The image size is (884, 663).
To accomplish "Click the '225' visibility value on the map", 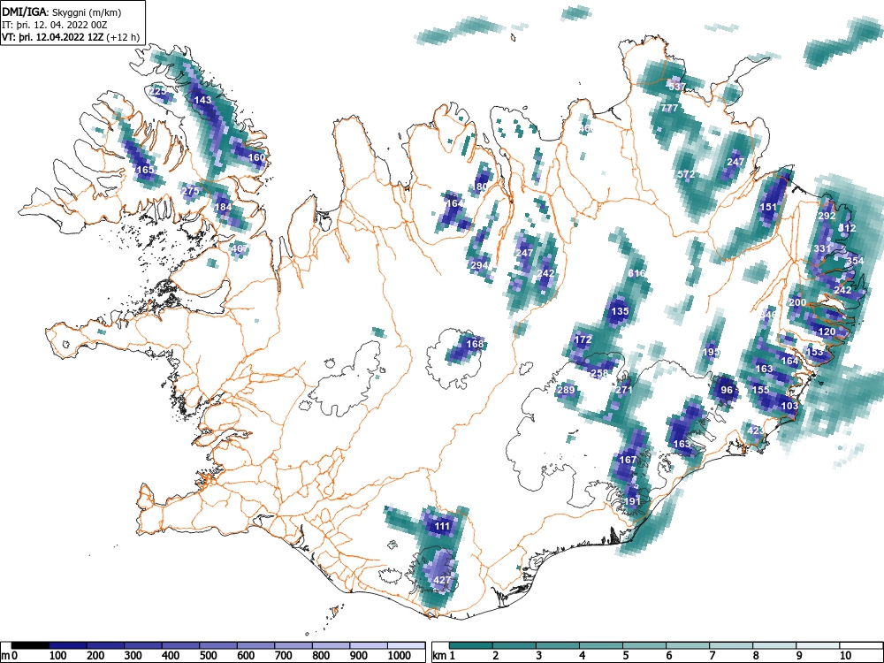I will 158,91.
